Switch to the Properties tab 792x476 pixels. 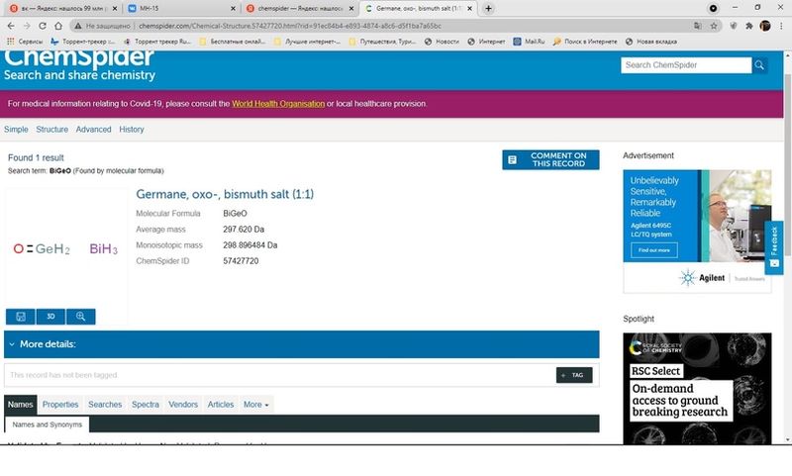[x=60, y=405]
